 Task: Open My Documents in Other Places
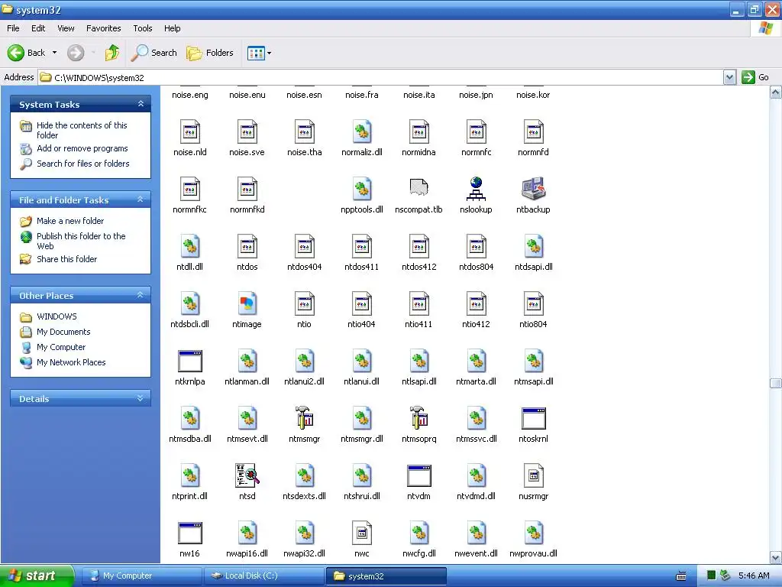(63, 332)
